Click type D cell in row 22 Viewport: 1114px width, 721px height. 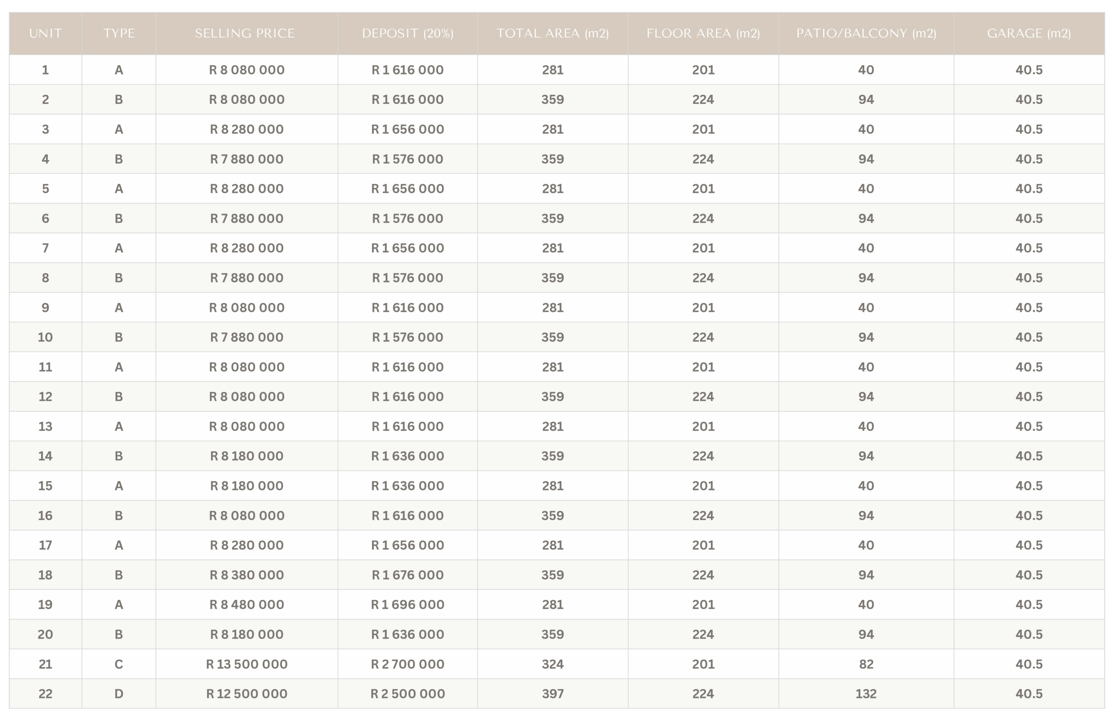coord(119,694)
